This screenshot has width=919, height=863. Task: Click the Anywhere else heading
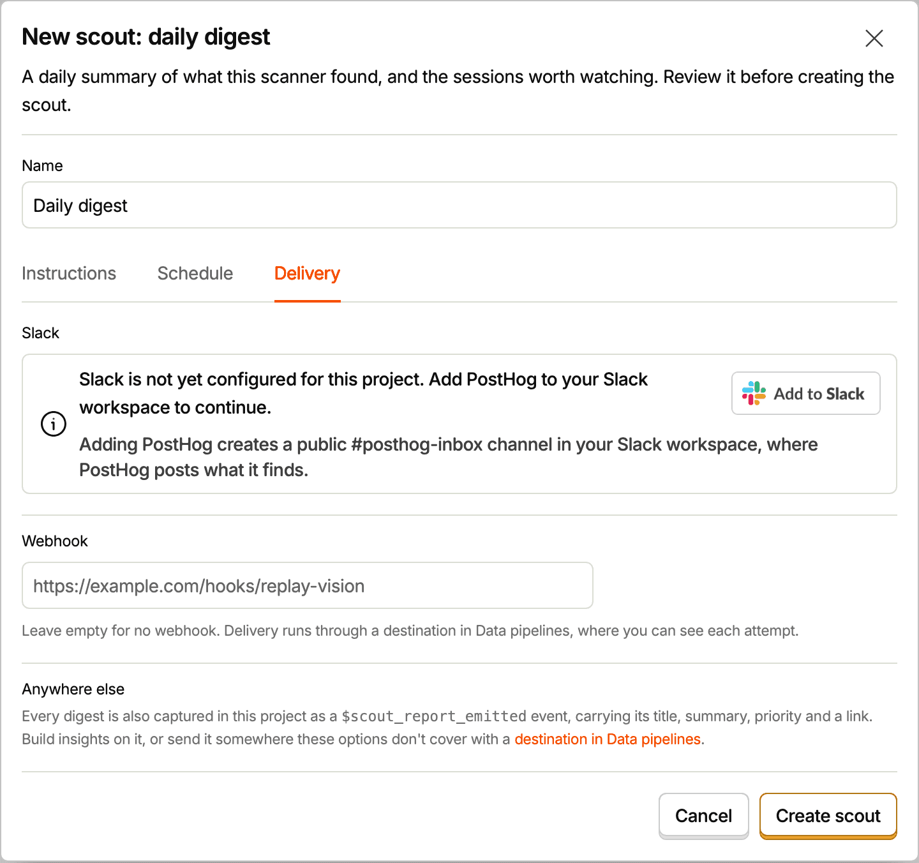tap(73, 689)
